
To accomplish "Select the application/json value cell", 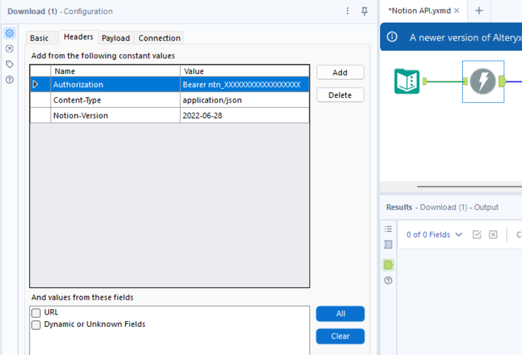I will coord(245,100).
